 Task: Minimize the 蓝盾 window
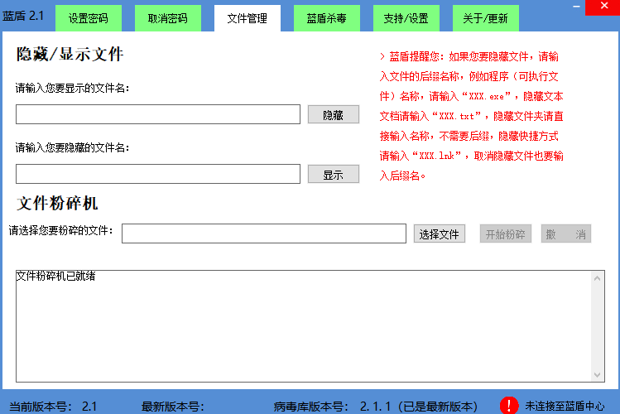click(576, 7)
